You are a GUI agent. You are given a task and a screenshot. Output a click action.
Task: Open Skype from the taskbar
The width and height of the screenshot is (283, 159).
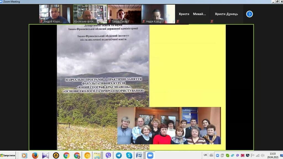pyautogui.click(x=129, y=155)
